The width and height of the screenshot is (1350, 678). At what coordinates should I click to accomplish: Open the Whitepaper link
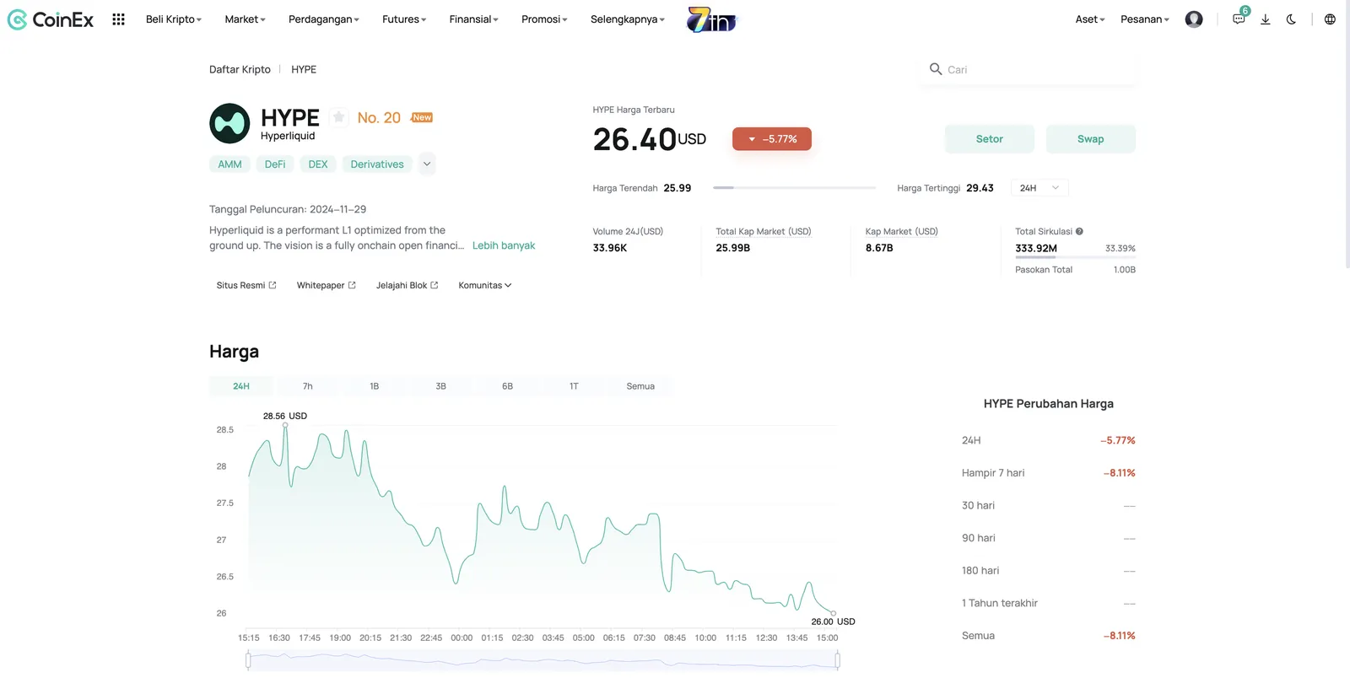click(x=327, y=285)
